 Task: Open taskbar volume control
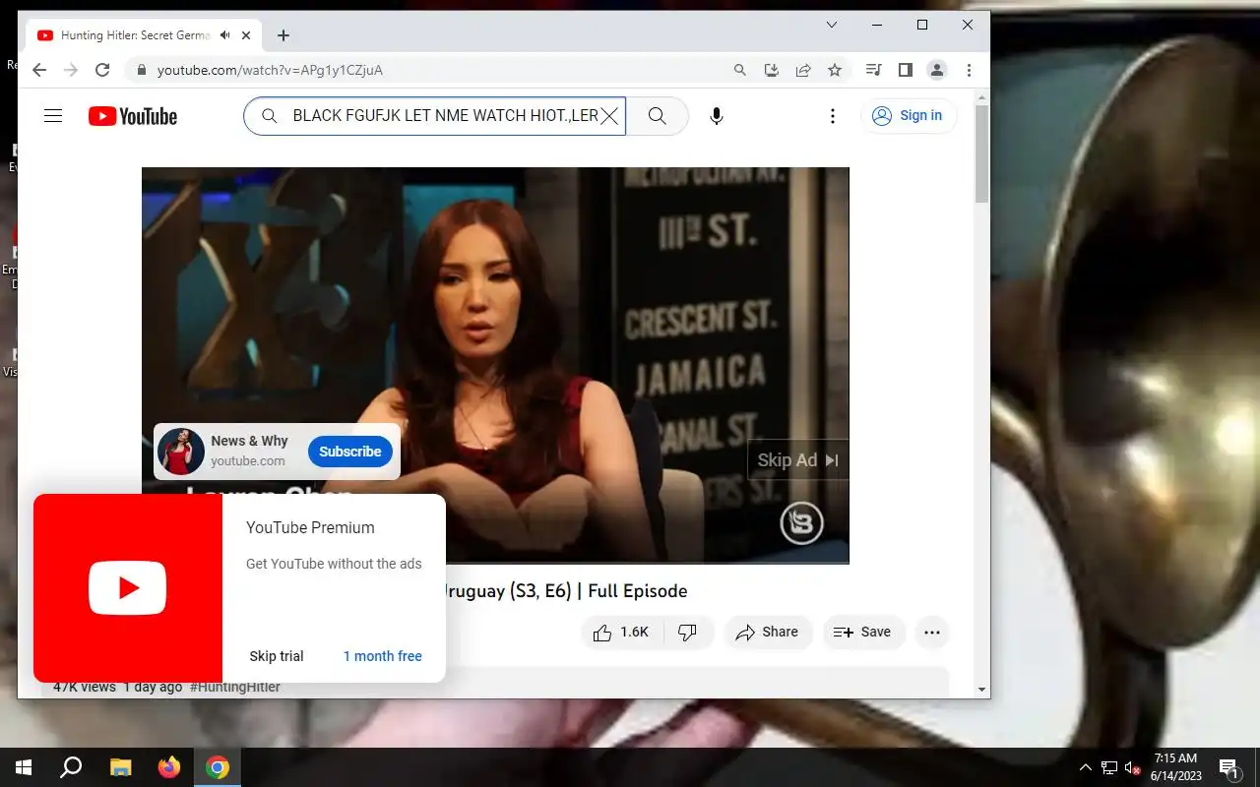(x=1132, y=767)
